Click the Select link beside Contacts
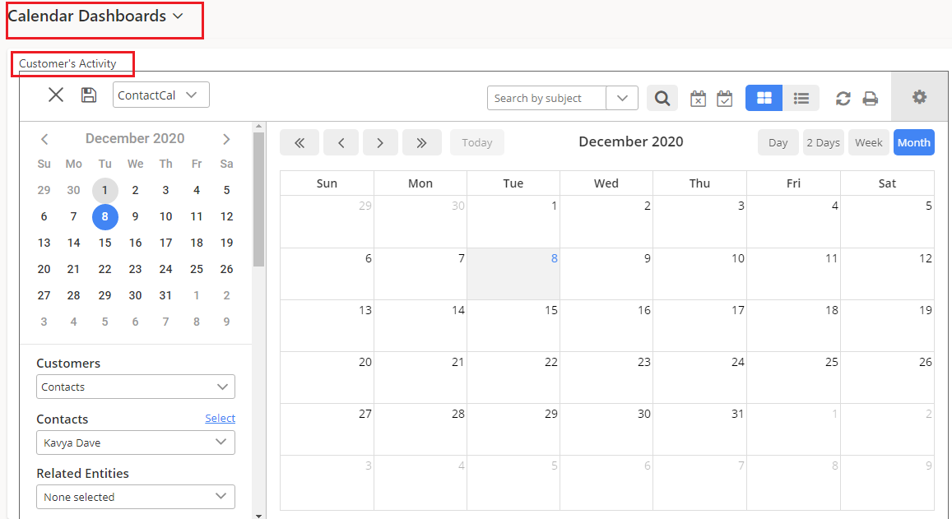 [x=220, y=418]
